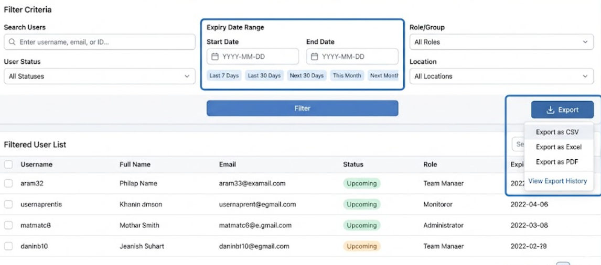Select the Next 30 Days preset
The height and width of the screenshot is (265, 601).
(307, 75)
